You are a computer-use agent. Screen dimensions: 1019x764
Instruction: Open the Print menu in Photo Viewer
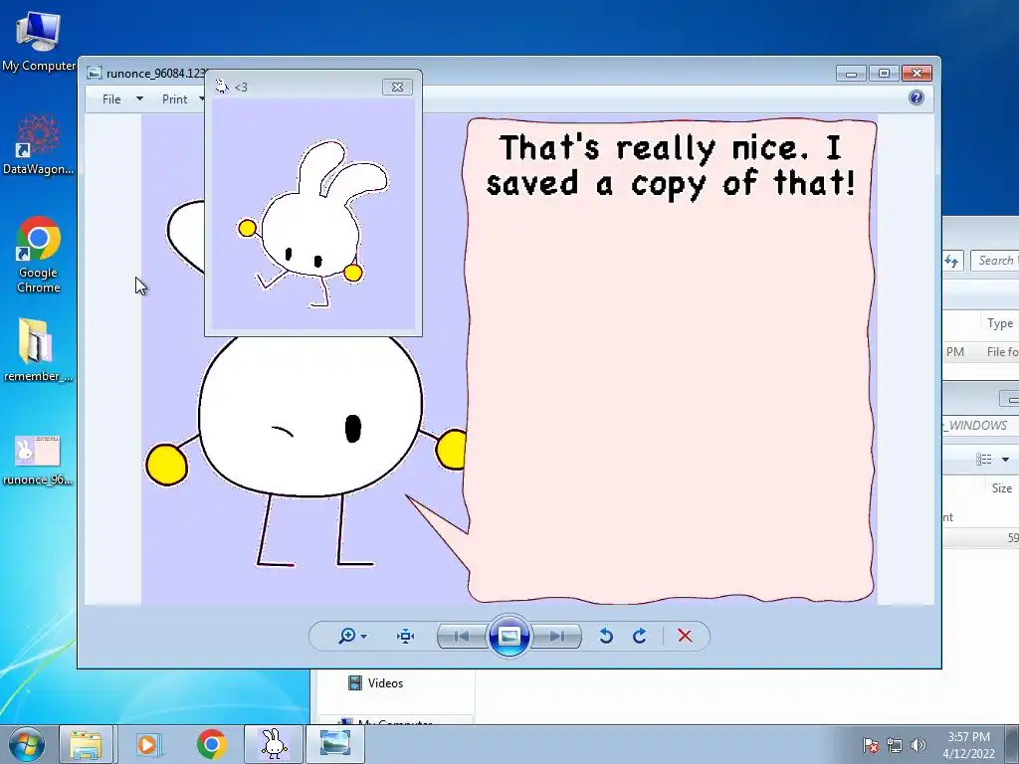(x=174, y=98)
